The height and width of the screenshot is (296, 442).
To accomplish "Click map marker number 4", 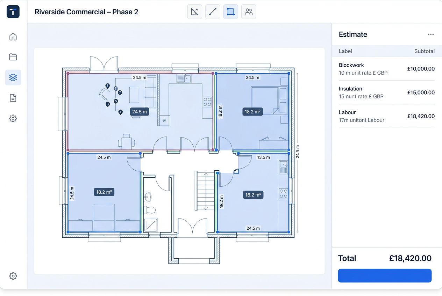I will click(x=120, y=112).
